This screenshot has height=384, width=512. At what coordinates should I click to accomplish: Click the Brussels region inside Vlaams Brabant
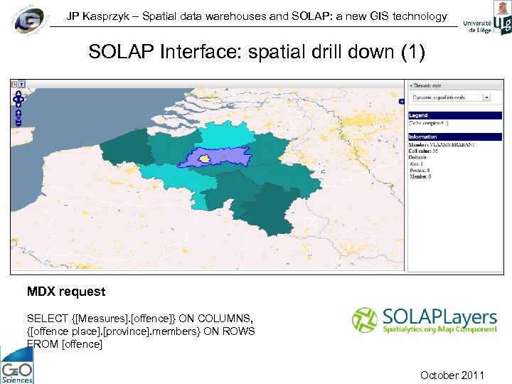click(204, 159)
